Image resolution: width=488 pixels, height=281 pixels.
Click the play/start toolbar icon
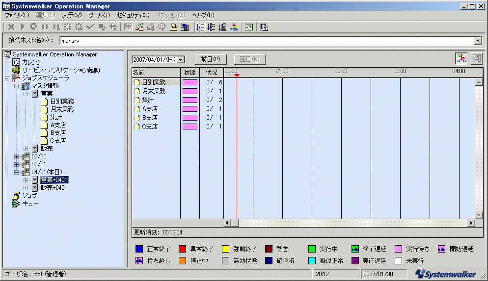pos(23,27)
